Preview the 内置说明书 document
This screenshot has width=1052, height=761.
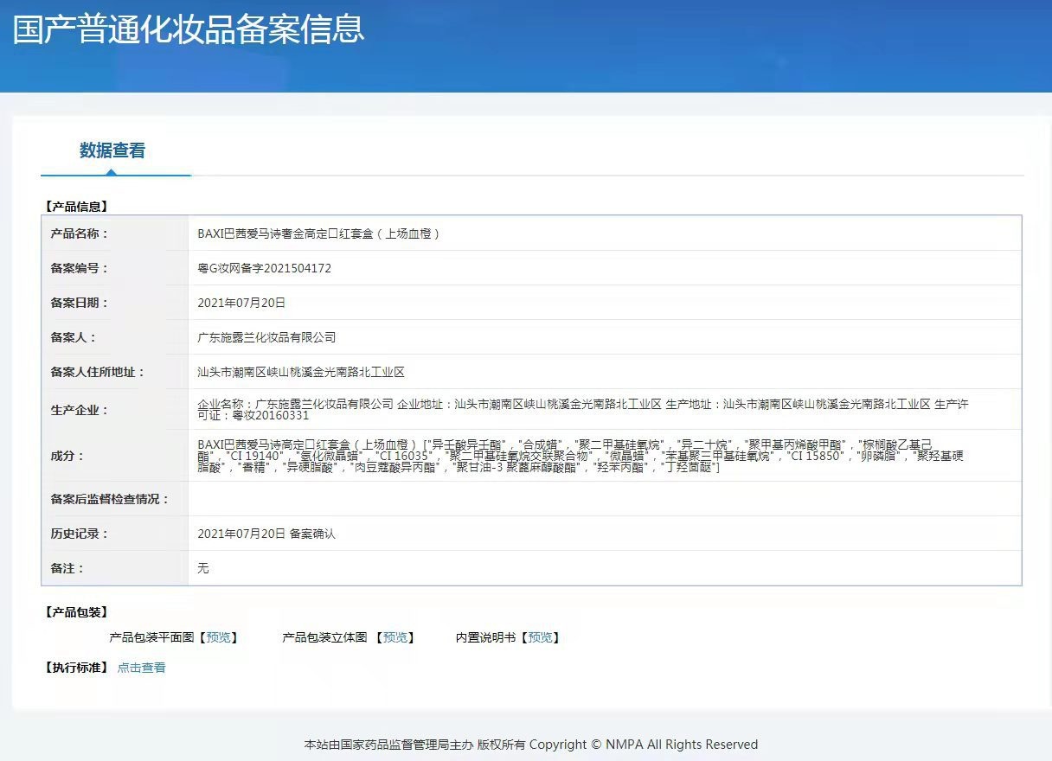540,637
